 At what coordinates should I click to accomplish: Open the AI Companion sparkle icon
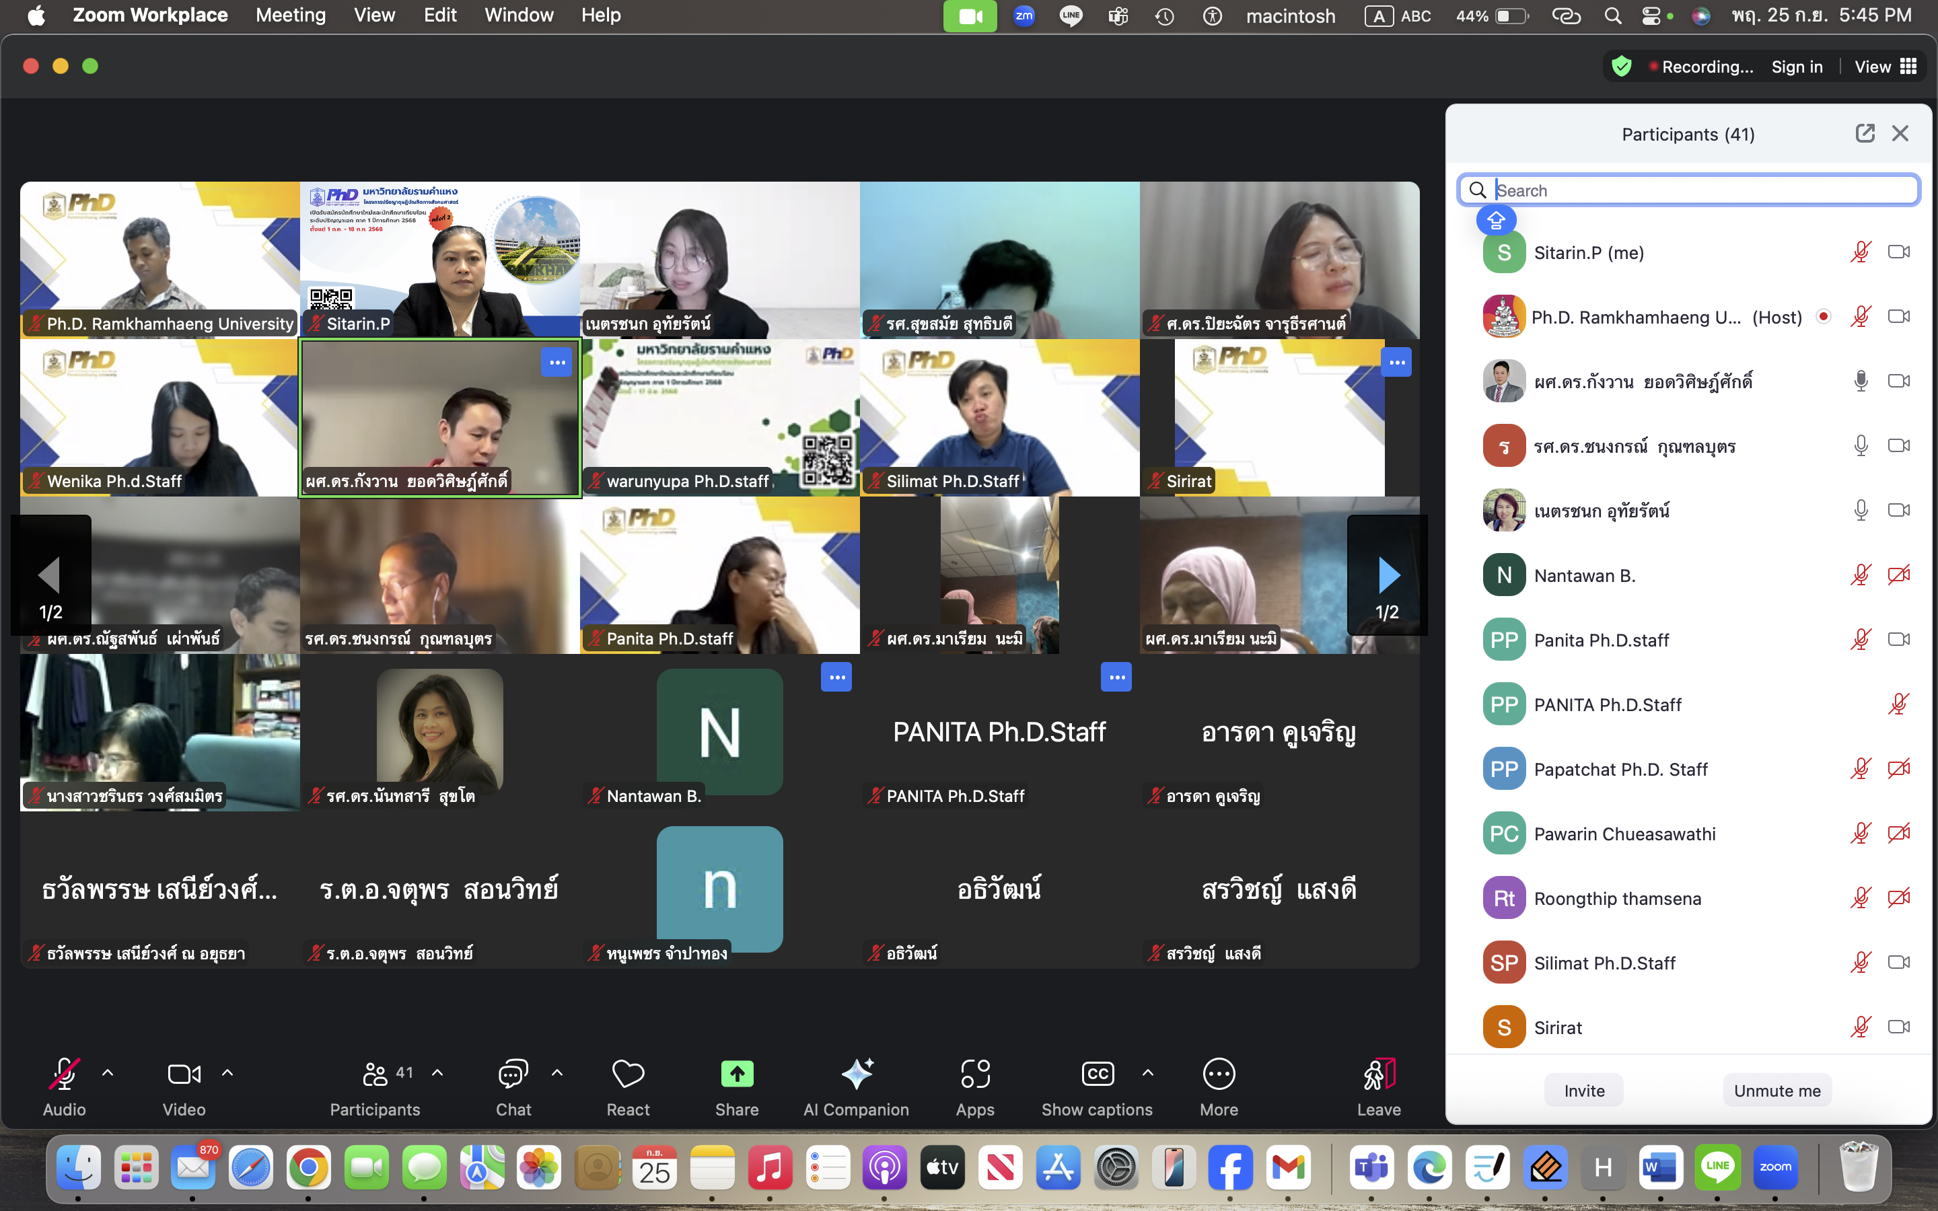pyautogui.click(x=856, y=1074)
